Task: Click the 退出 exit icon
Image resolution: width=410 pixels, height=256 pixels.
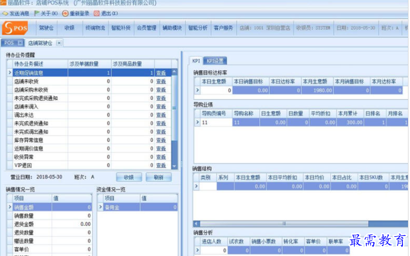Action: (97, 13)
